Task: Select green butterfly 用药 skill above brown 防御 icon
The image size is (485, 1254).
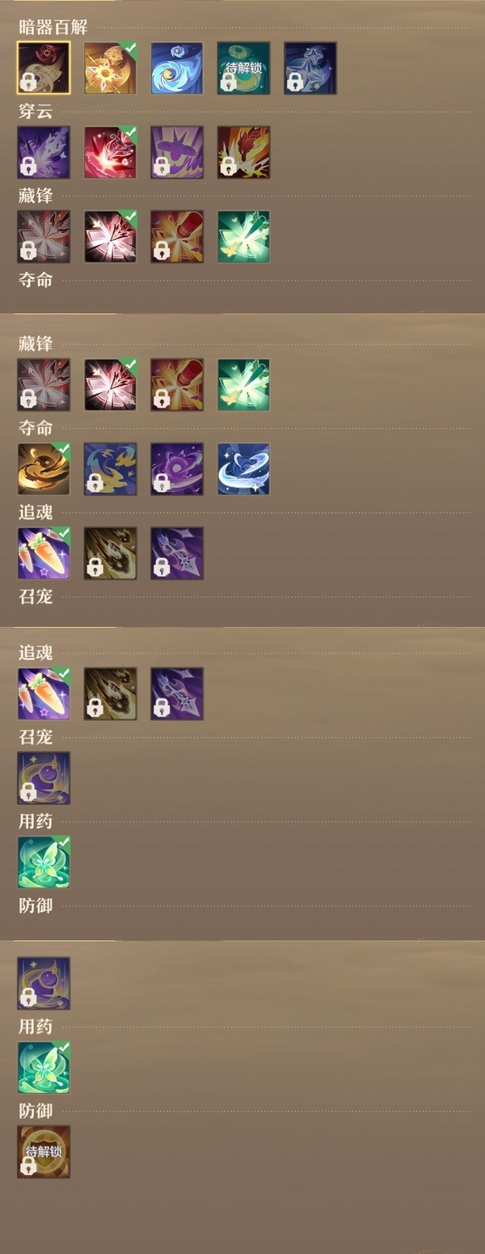Action: (x=44, y=1067)
